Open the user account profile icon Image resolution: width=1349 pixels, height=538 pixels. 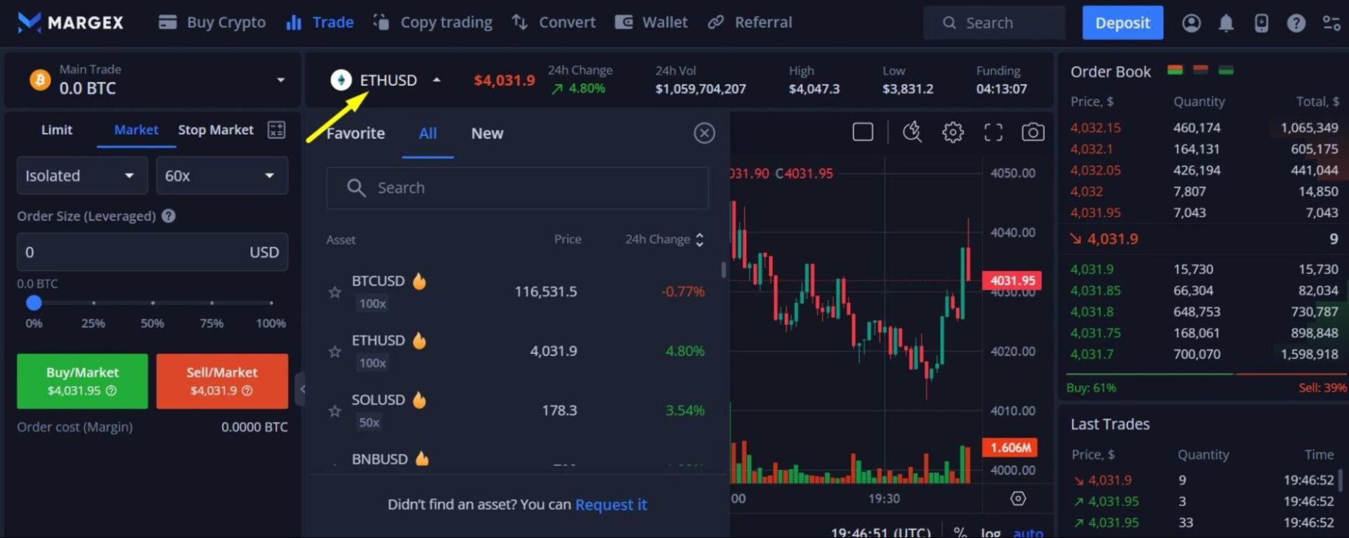[x=1191, y=23]
